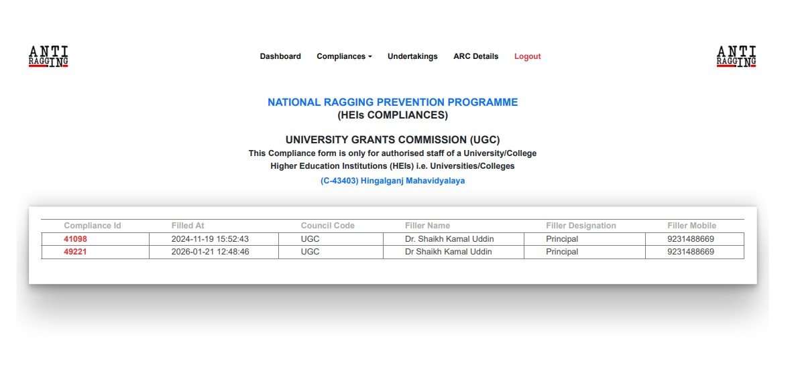
Task: Select the 2024-11-19 15:52:43 timestamp cell
Action: tap(210, 239)
